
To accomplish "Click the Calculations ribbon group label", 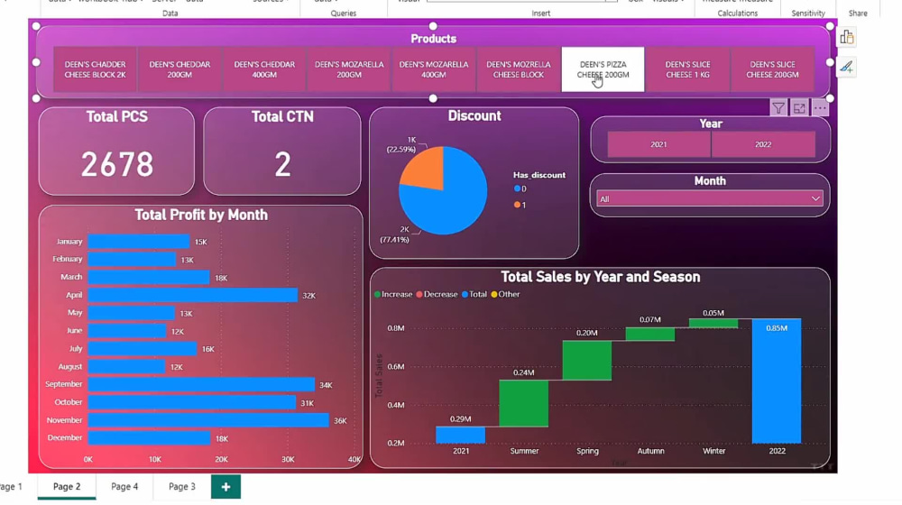I will pyautogui.click(x=738, y=14).
